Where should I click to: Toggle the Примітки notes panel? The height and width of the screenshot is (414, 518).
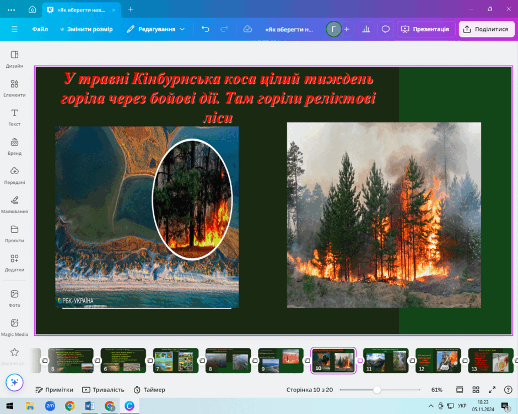coord(54,390)
